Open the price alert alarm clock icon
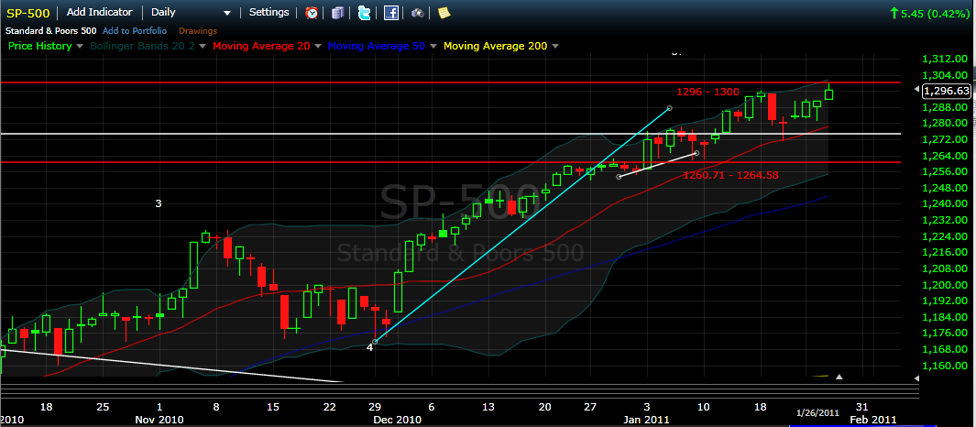Screen dimensions: 976x427 [x=312, y=13]
